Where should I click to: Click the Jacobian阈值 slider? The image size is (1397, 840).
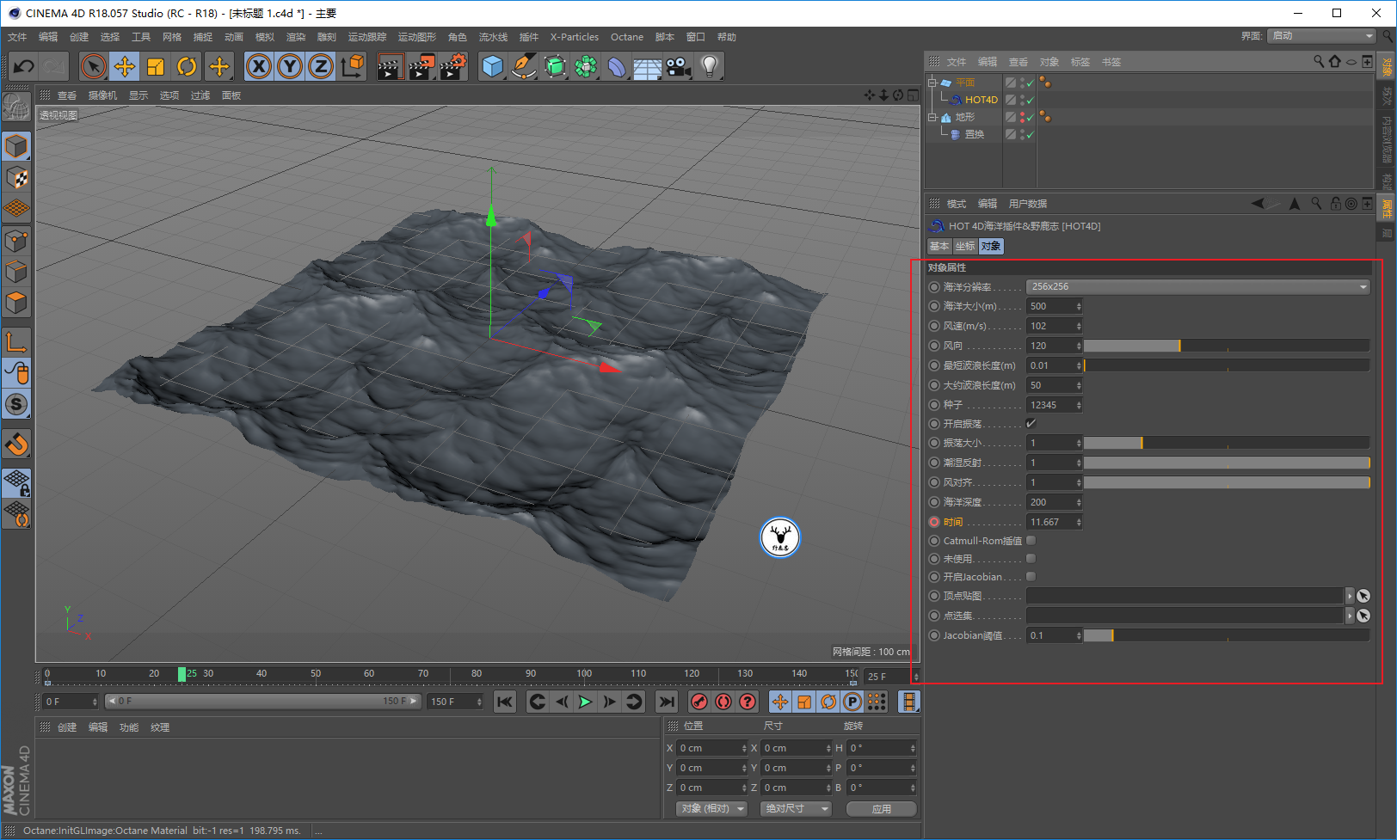point(1227,635)
